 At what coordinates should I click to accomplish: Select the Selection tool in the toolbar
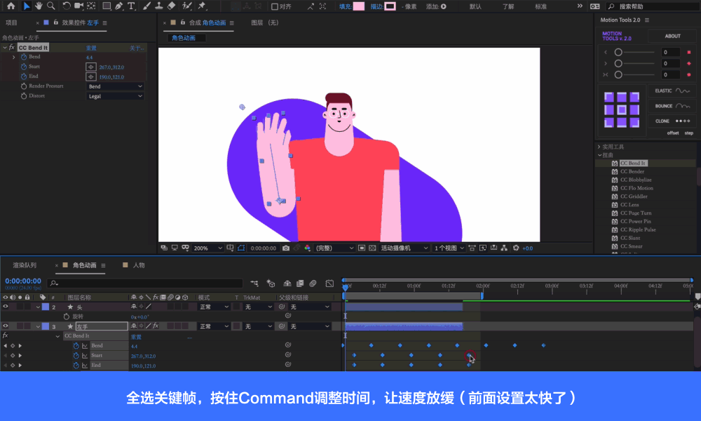27,6
